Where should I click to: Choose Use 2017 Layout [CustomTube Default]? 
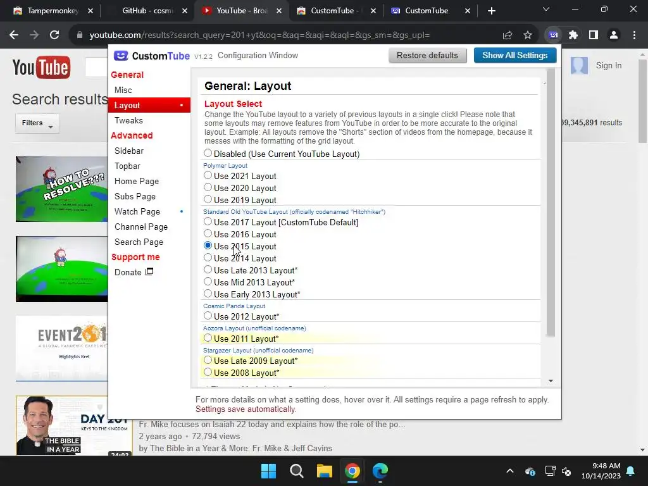pos(208,221)
